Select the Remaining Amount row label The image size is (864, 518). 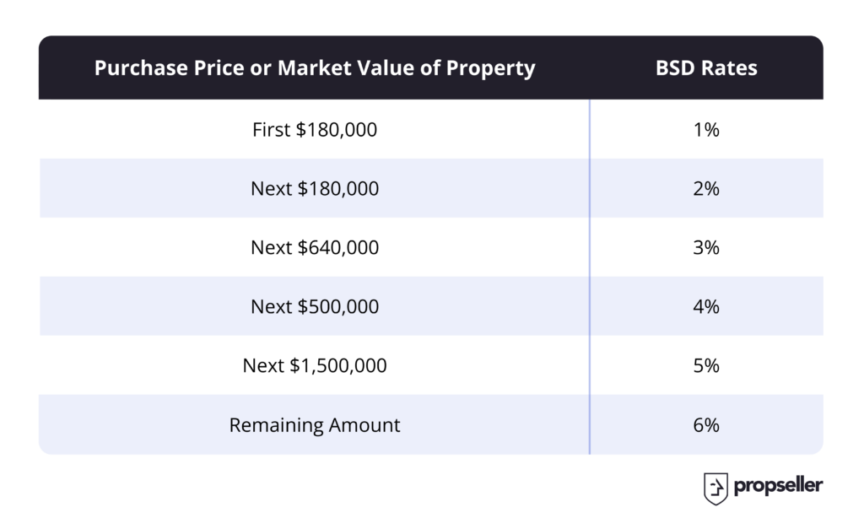315,425
